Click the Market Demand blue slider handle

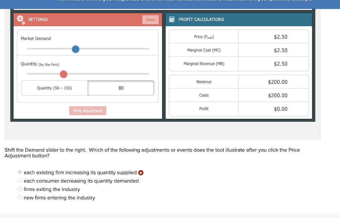(75, 49)
